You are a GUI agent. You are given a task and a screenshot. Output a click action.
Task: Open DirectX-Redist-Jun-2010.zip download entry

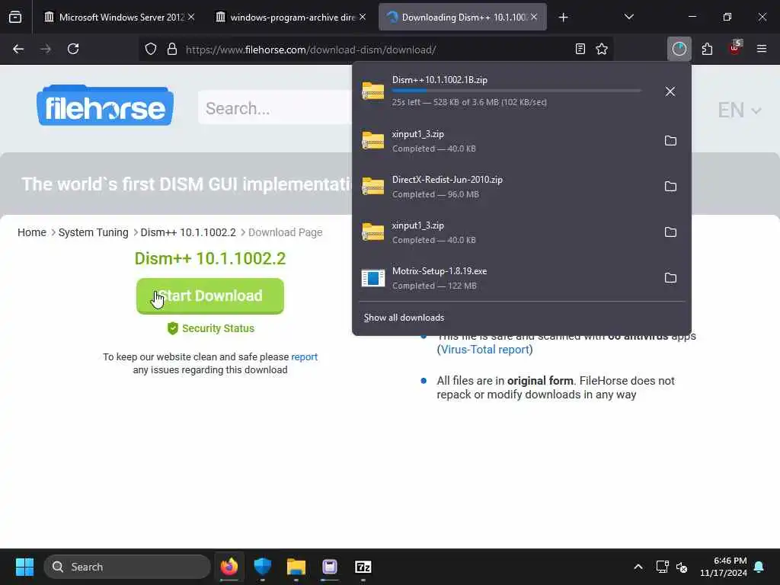pyautogui.click(x=503, y=187)
